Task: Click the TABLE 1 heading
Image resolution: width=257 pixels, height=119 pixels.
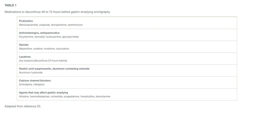Action: 11,5
